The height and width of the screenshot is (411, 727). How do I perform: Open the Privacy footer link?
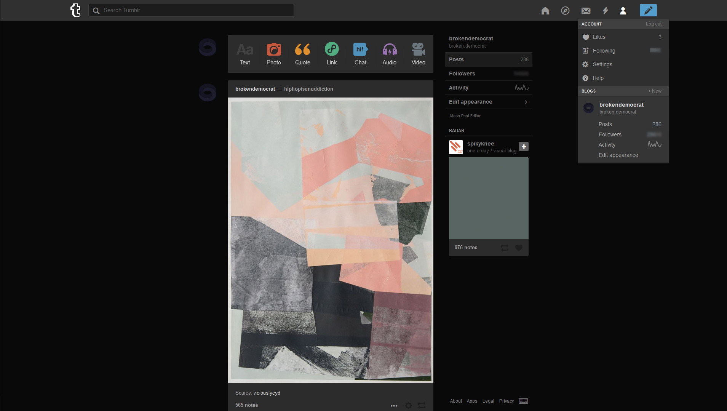click(x=507, y=401)
